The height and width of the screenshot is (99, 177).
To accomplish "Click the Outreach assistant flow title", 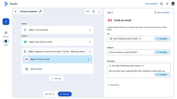I will pos(29,11).
